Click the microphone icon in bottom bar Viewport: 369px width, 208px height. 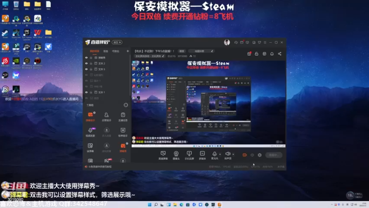coord(214,154)
